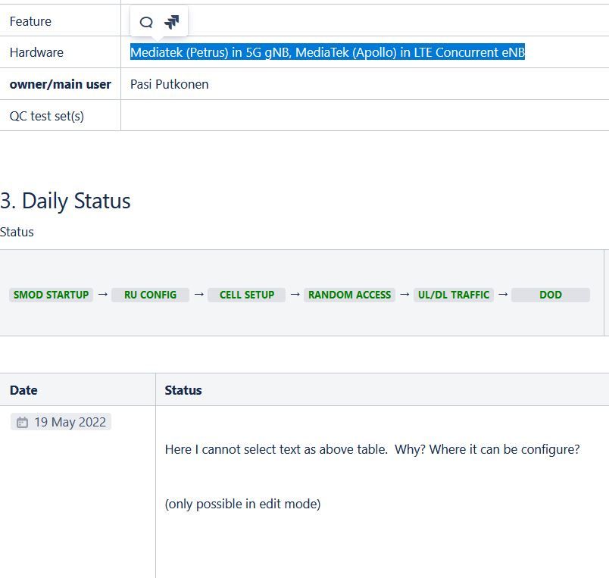The height and width of the screenshot is (578, 609).
Task: Click the Date column header
Action: pos(23,390)
